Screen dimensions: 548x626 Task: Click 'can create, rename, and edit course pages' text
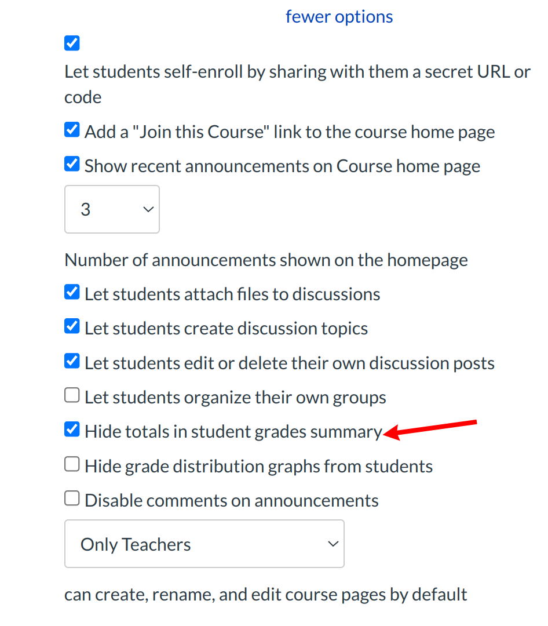point(265,595)
